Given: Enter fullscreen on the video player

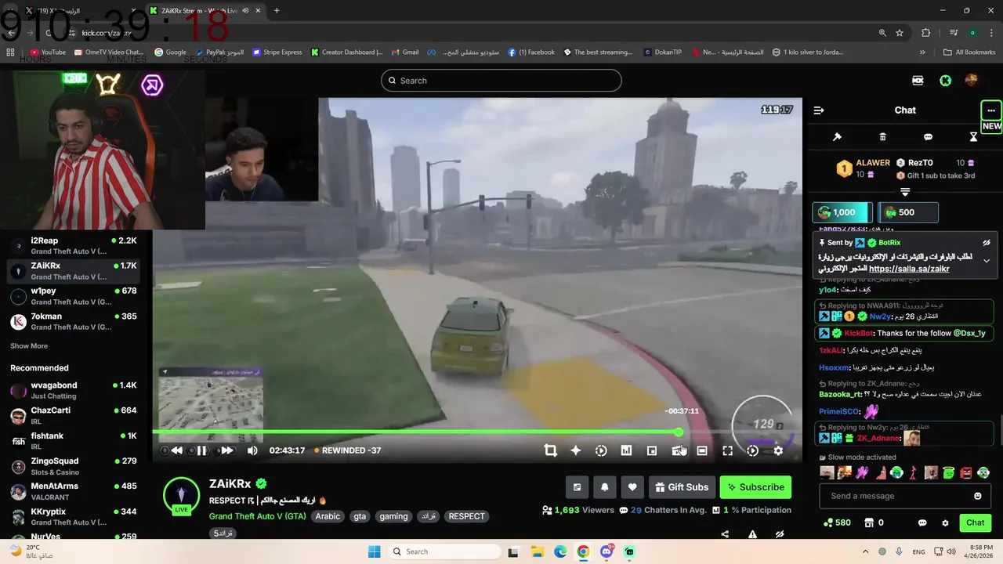Looking at the screenshot, I should (x=727, y=450).
